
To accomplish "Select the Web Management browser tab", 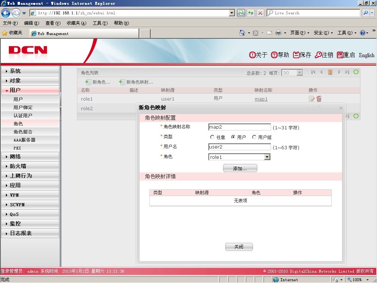I will tap(84, 34).
